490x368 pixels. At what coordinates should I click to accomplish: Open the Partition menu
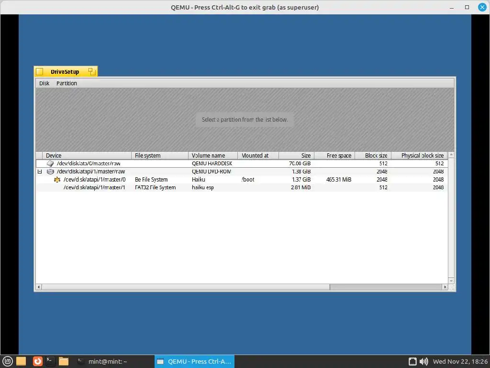pyautogui.click(x=67, y=83)
